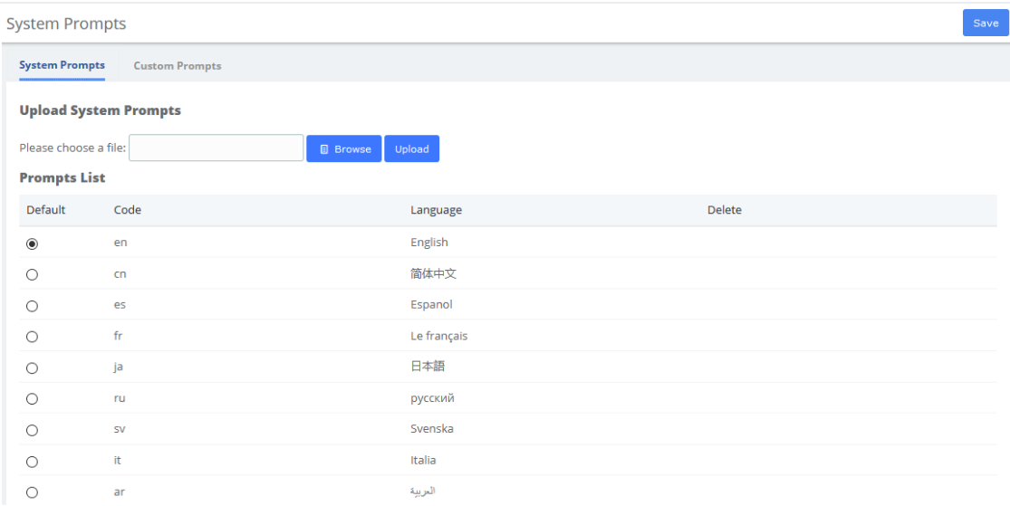Click the Delete column header
Screen dimensions: 1010x506
(x=725, y=210)
